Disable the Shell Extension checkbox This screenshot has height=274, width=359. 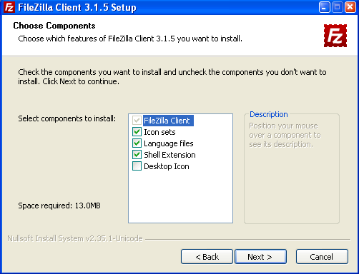tap(137, 155)
